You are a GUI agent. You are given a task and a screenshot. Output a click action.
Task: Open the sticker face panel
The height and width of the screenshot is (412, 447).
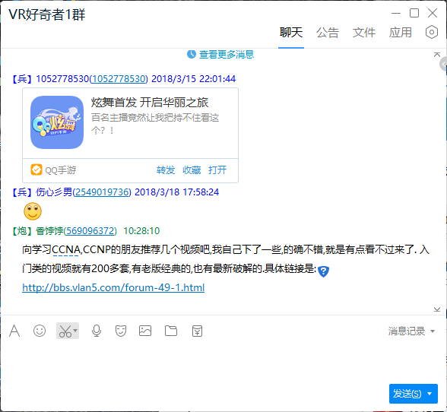pos(121,331)
